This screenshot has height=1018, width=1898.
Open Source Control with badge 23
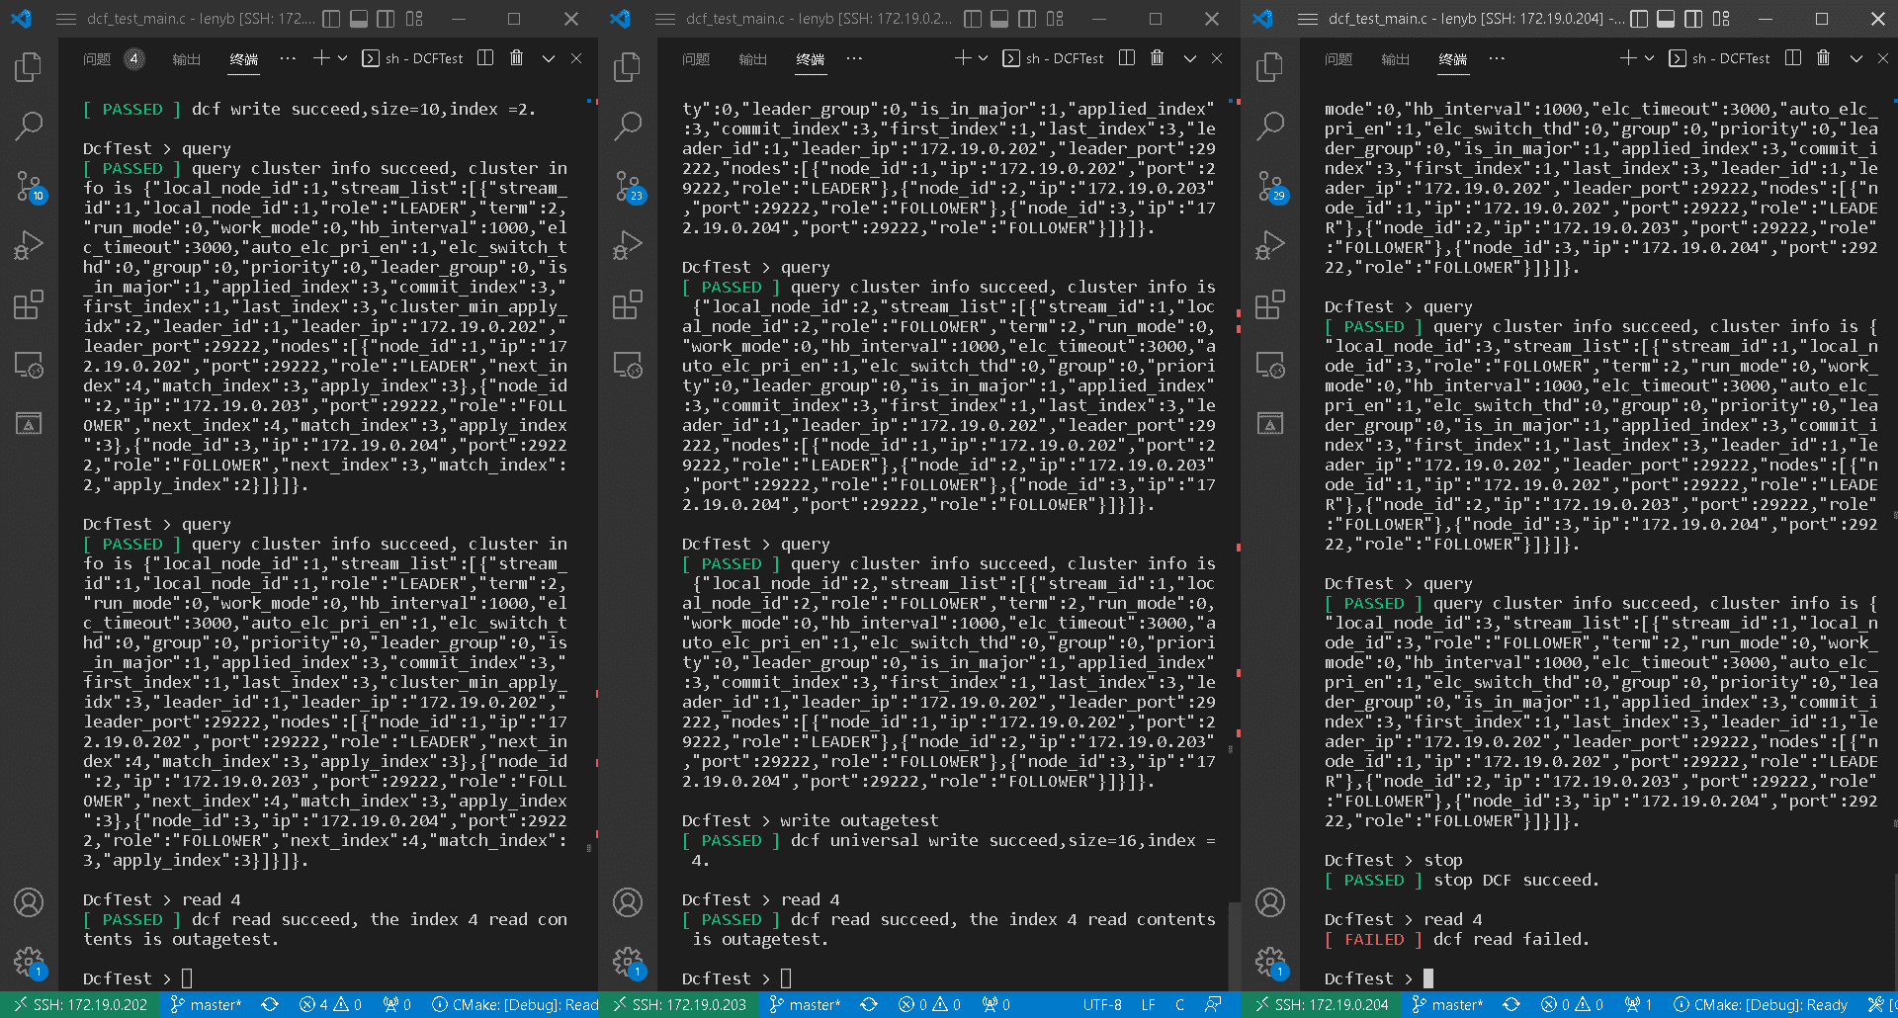coord(628,185)
